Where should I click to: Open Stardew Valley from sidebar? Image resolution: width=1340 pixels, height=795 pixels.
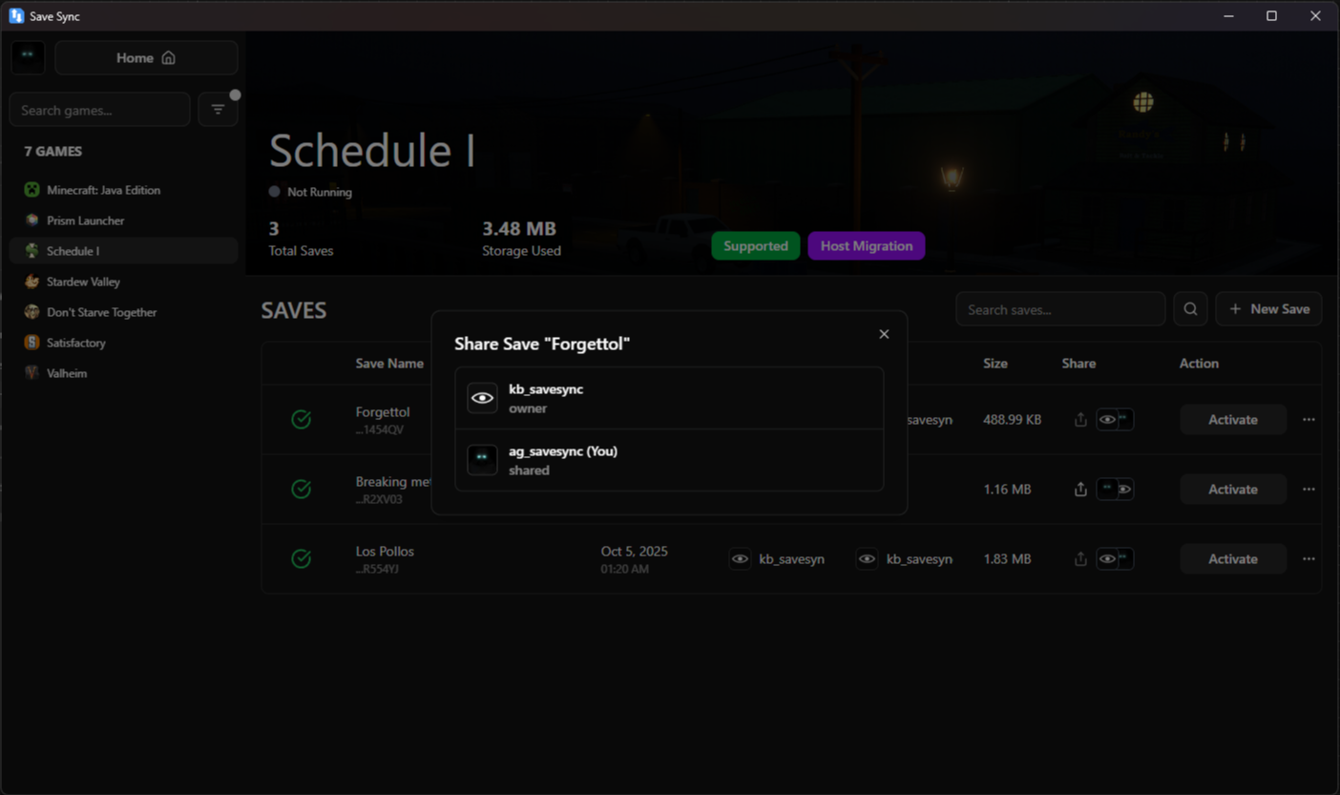click(123, 282)
